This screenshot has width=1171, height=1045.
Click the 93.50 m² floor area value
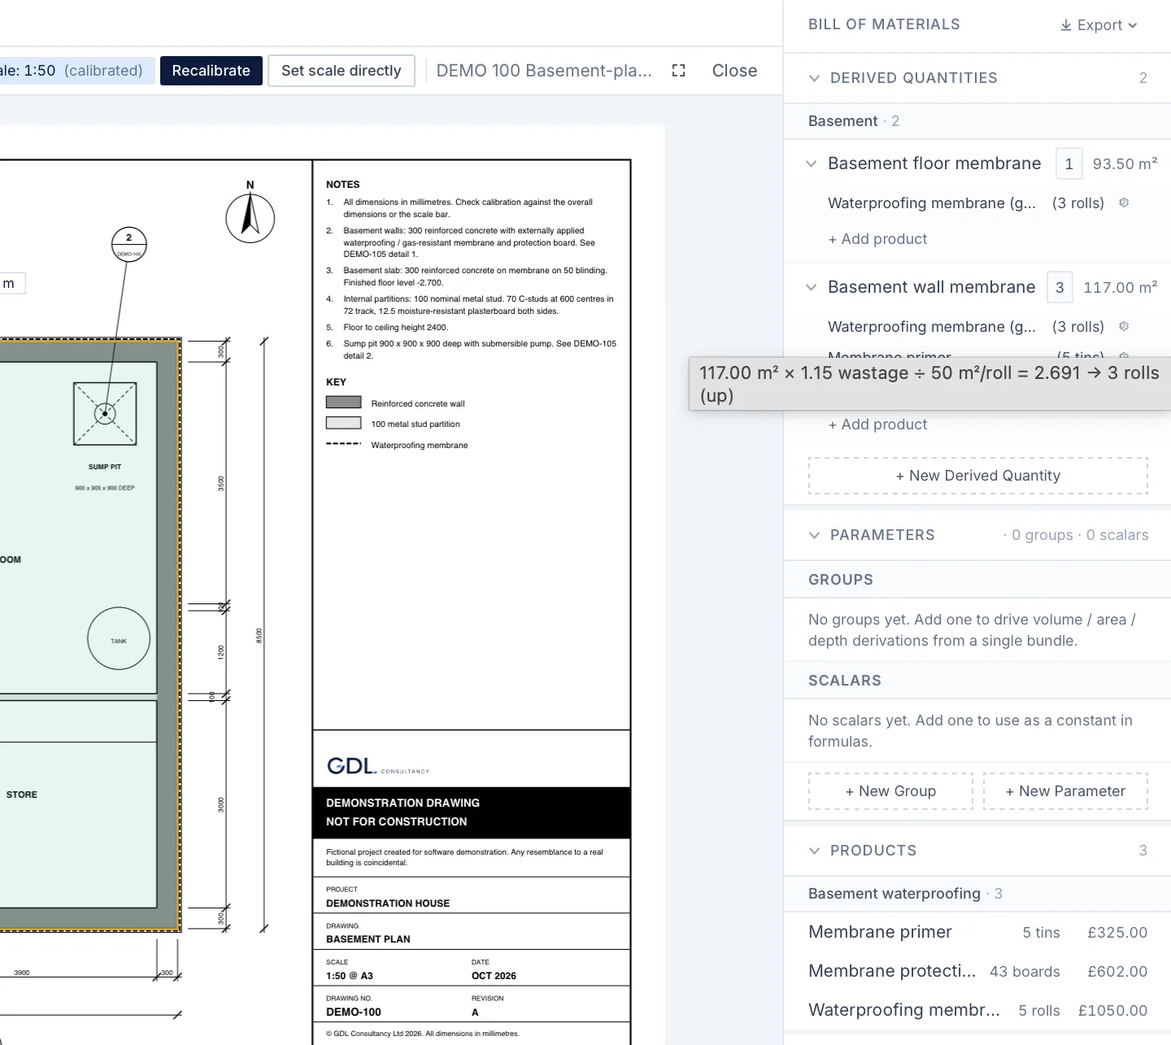point(1125,163)
